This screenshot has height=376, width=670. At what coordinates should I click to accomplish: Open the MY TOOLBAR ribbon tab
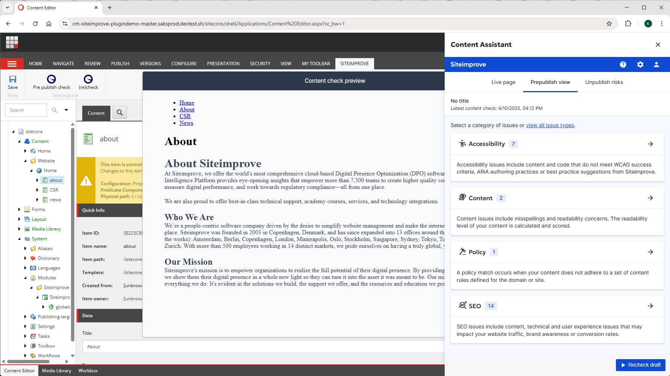tap(316, 64)
